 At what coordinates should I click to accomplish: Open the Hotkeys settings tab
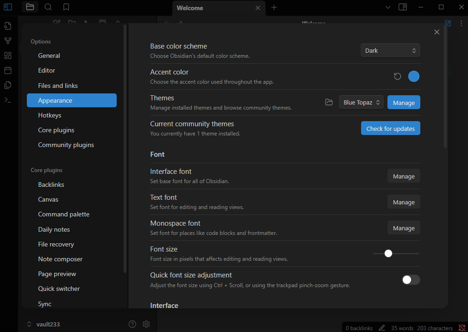(x=72, y=115)
